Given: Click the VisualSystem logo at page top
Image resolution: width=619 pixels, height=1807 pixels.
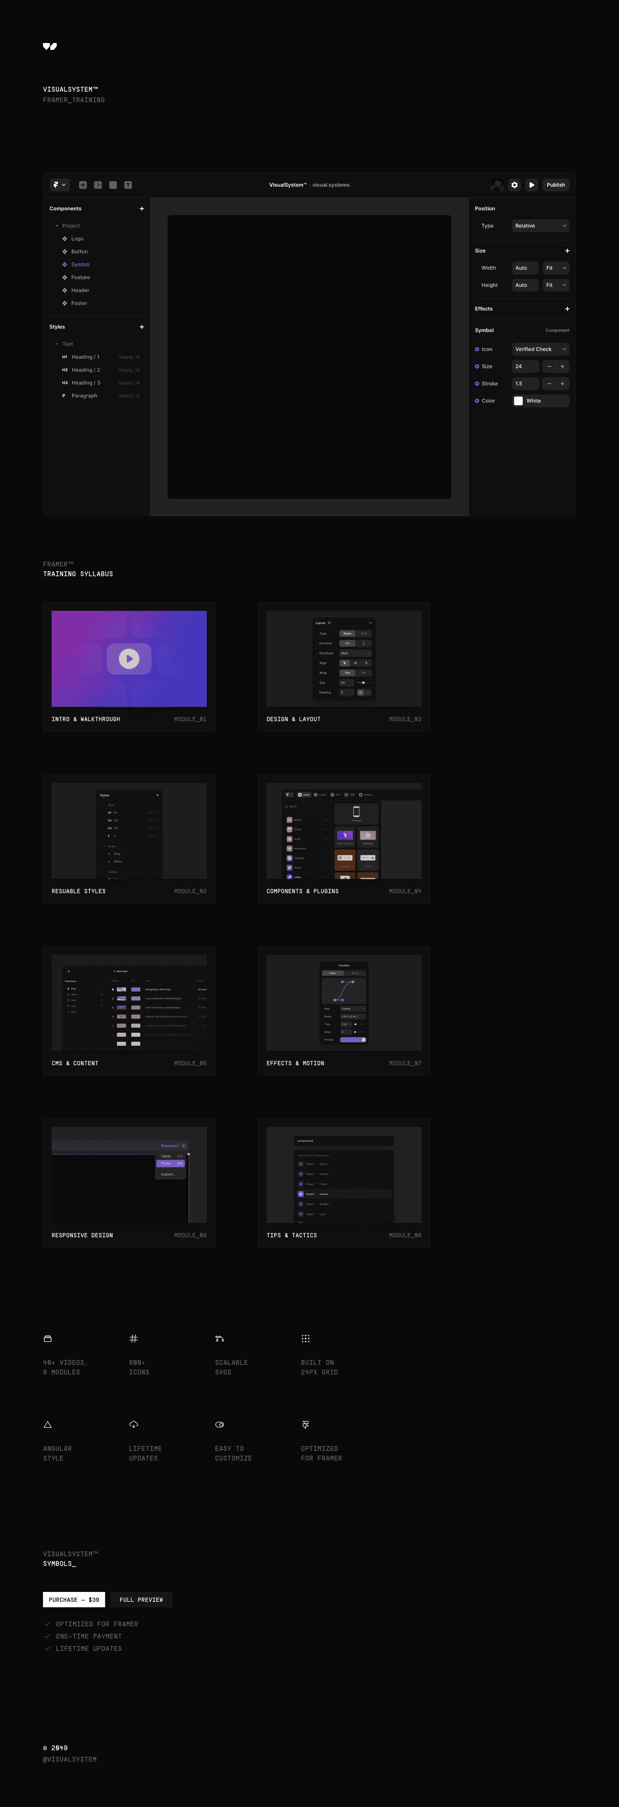Looking at the screenshot, I should [x=50, y=46].
